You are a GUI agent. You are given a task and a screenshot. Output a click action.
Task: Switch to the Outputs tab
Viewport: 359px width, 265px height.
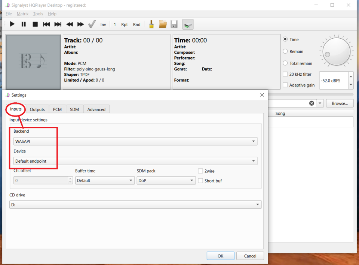pyautogui.click(x=37, y=109)
